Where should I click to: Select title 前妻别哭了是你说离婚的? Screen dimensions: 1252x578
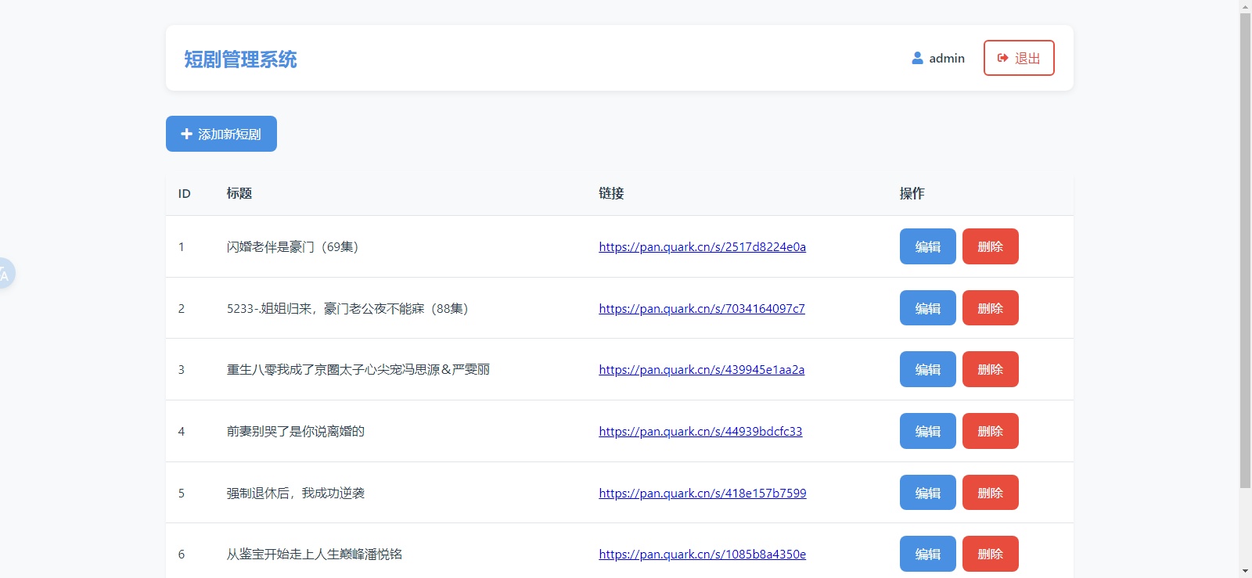(296, 432)
